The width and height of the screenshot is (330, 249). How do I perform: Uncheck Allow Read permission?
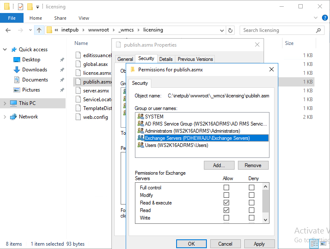(226, 210)
